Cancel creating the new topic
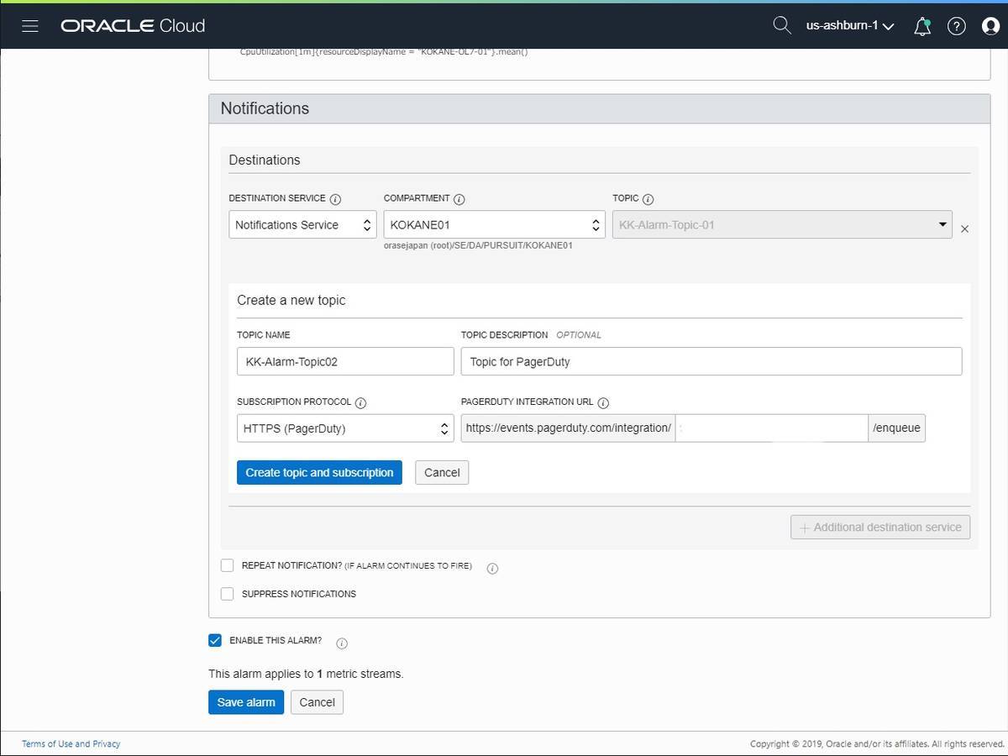This screenshot has width=1008, height=756. coord(442,472)
